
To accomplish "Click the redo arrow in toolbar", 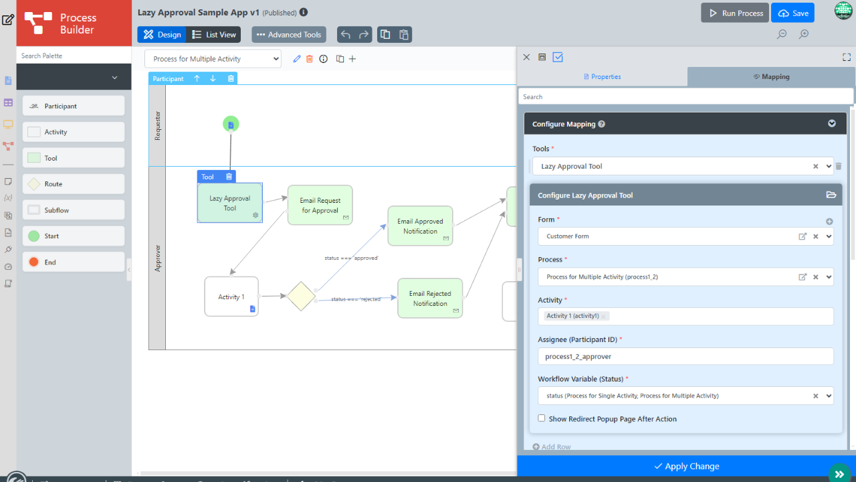I will pyautogui.click(x=364, y=35).
